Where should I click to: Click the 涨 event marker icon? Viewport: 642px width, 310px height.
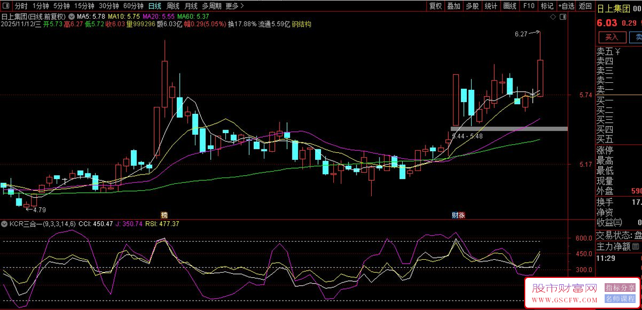coord(462,215)
